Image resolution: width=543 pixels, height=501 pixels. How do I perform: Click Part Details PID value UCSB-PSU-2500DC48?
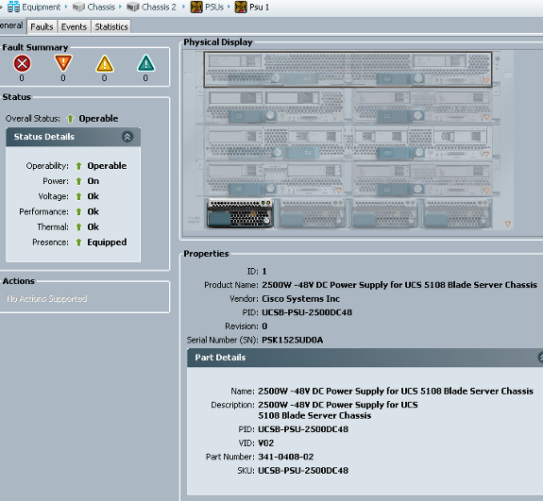(x=303, y=429)
